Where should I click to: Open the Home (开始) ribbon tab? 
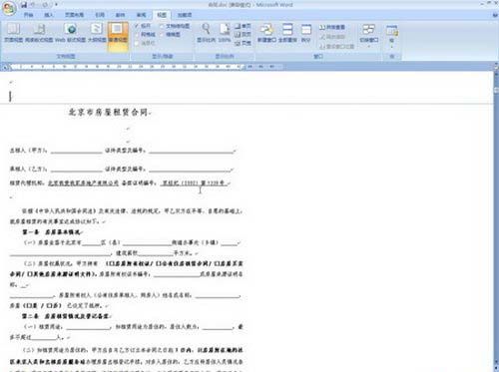28,15
